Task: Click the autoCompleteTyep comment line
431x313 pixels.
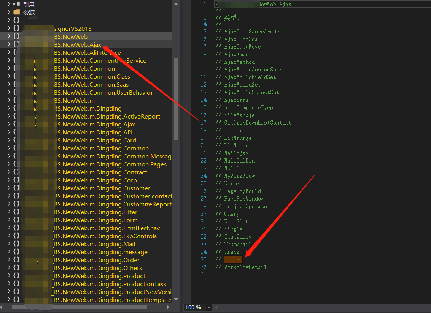Action: (244, 107)
